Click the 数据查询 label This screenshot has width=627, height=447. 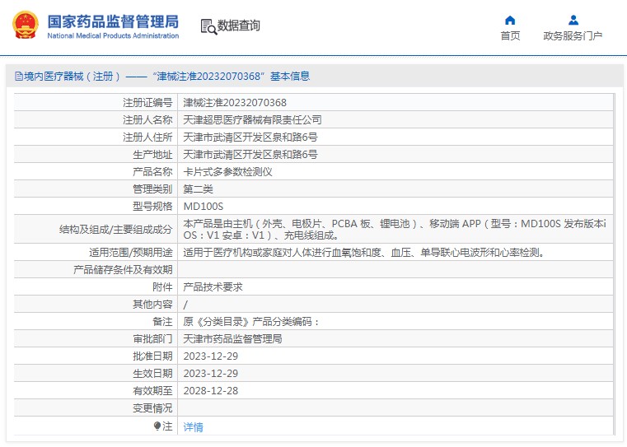239,26
